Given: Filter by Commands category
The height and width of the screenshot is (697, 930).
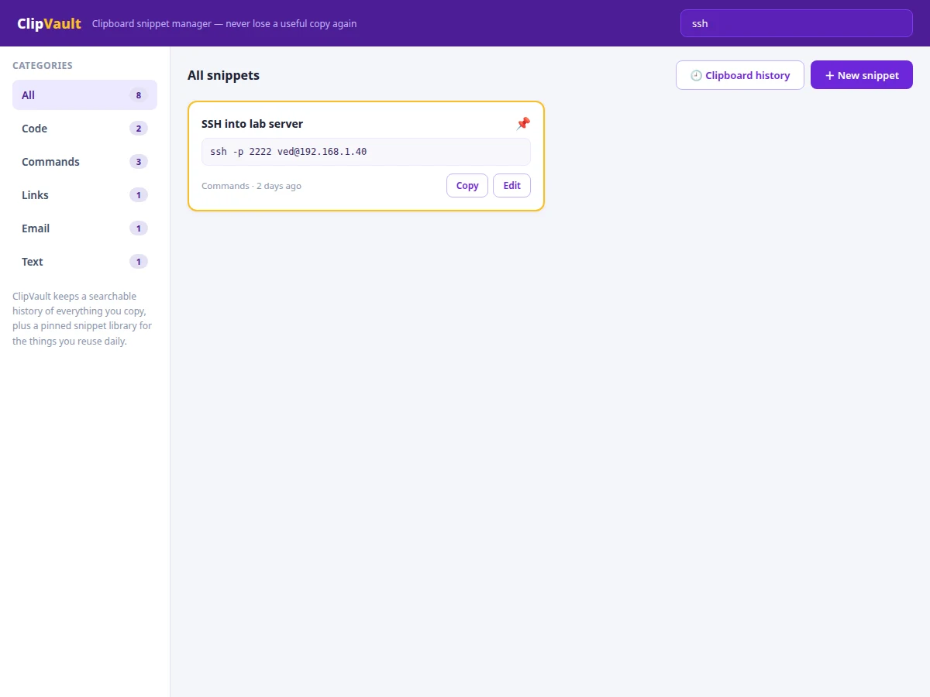Looking at the screenshot, I should coord(84,162).
